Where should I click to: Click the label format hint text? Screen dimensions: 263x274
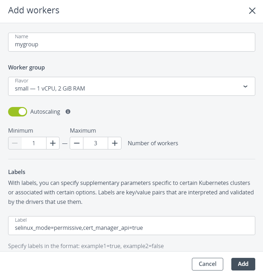click(86, 246)
